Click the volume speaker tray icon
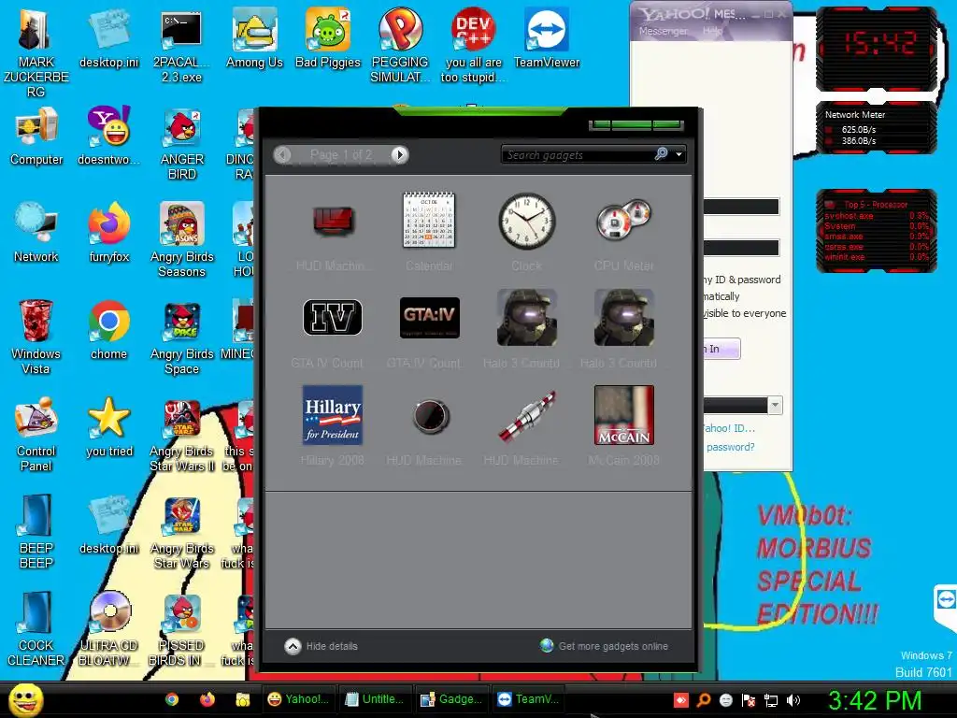The width and height of the screenshot is (957, 718). tap(793, 700)
